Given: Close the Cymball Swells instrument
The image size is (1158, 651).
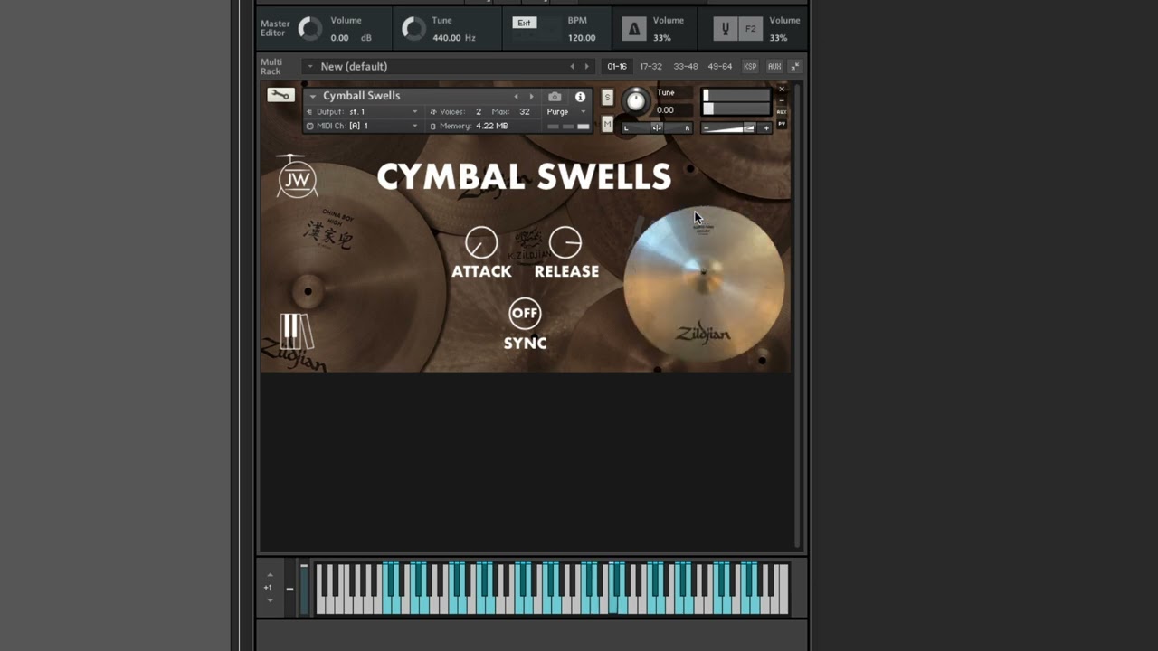Looking at the screenshot, I should click(x=782, y=89).
